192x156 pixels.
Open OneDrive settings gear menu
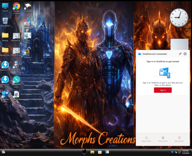coord(185,54)
